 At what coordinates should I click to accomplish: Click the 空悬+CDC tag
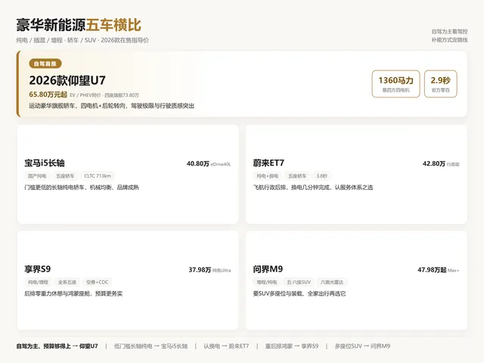coord(98,282)
